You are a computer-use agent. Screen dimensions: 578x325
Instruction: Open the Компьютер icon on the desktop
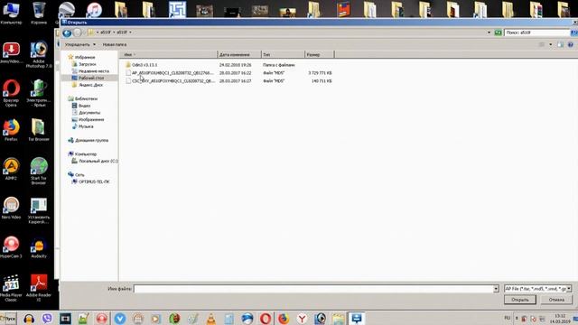pos(11,14)
